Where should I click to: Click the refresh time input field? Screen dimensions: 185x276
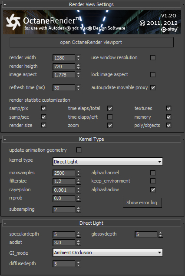pyautogui.click(x=64, y=88)
